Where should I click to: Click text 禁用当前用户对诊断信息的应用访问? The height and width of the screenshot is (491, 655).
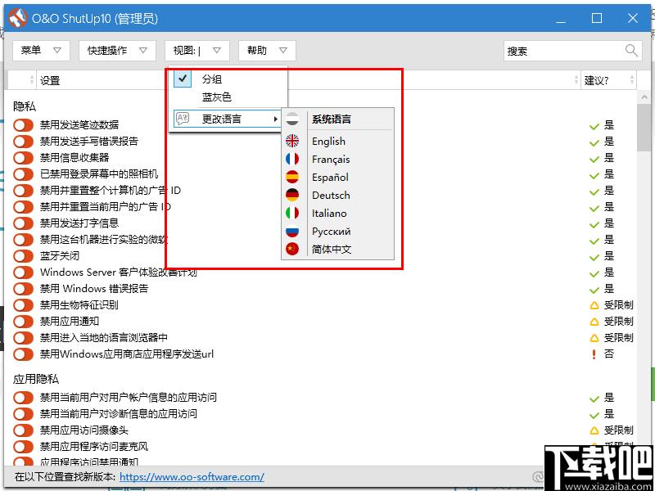(118, 414)
